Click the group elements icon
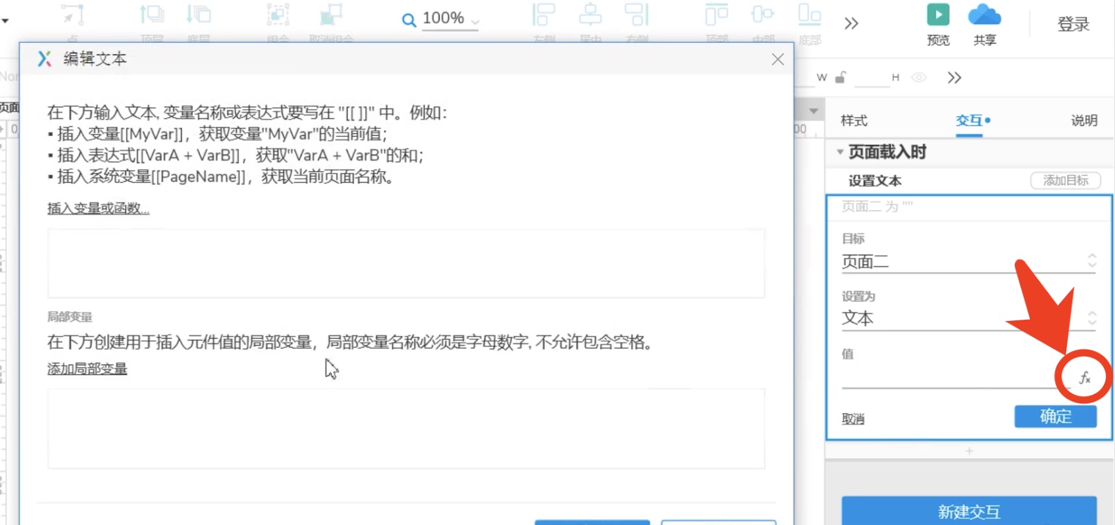 [278, 14]
